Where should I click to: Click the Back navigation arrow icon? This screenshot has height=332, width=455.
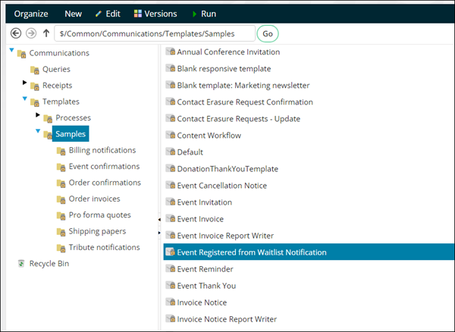coord(16,33)
